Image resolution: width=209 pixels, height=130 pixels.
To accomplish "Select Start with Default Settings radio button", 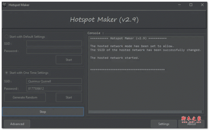I will (x=6, y=37).
